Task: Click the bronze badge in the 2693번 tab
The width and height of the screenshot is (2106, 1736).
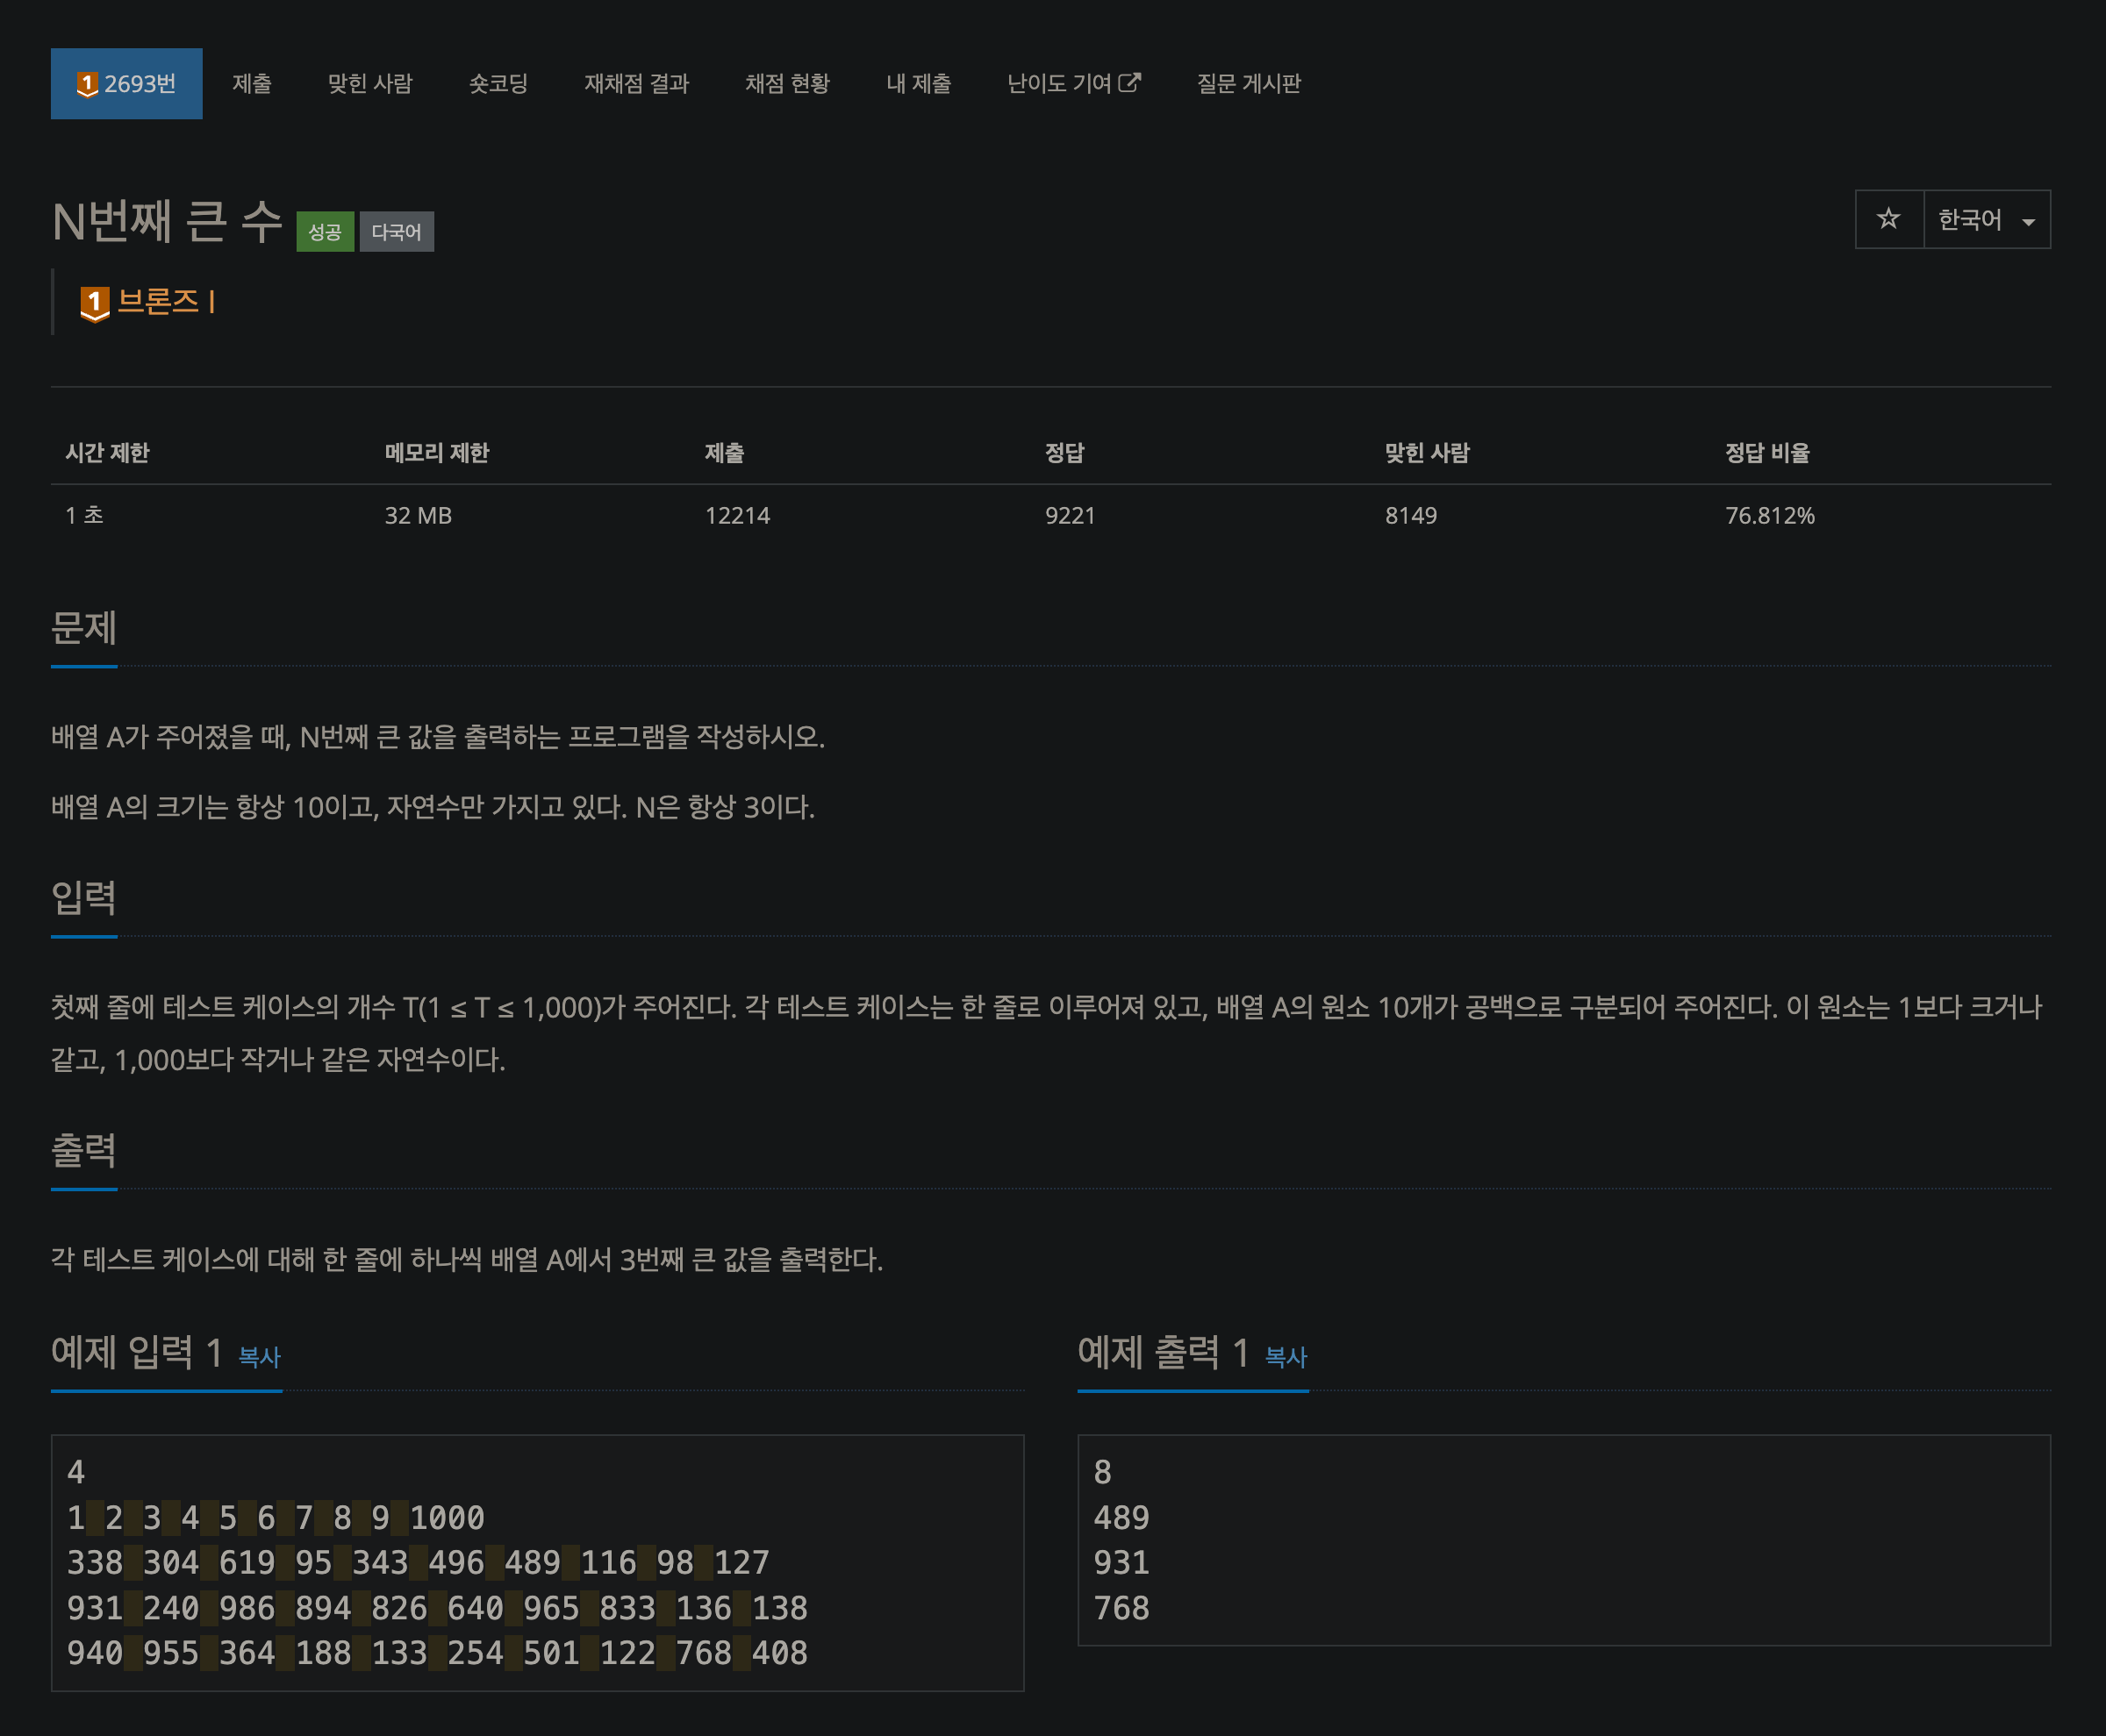Action: [87, 84]
